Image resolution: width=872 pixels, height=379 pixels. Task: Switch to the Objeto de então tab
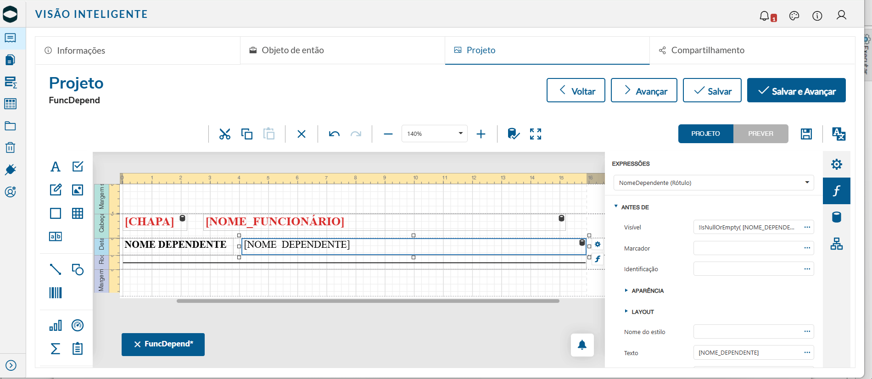(x=342, y=50)
